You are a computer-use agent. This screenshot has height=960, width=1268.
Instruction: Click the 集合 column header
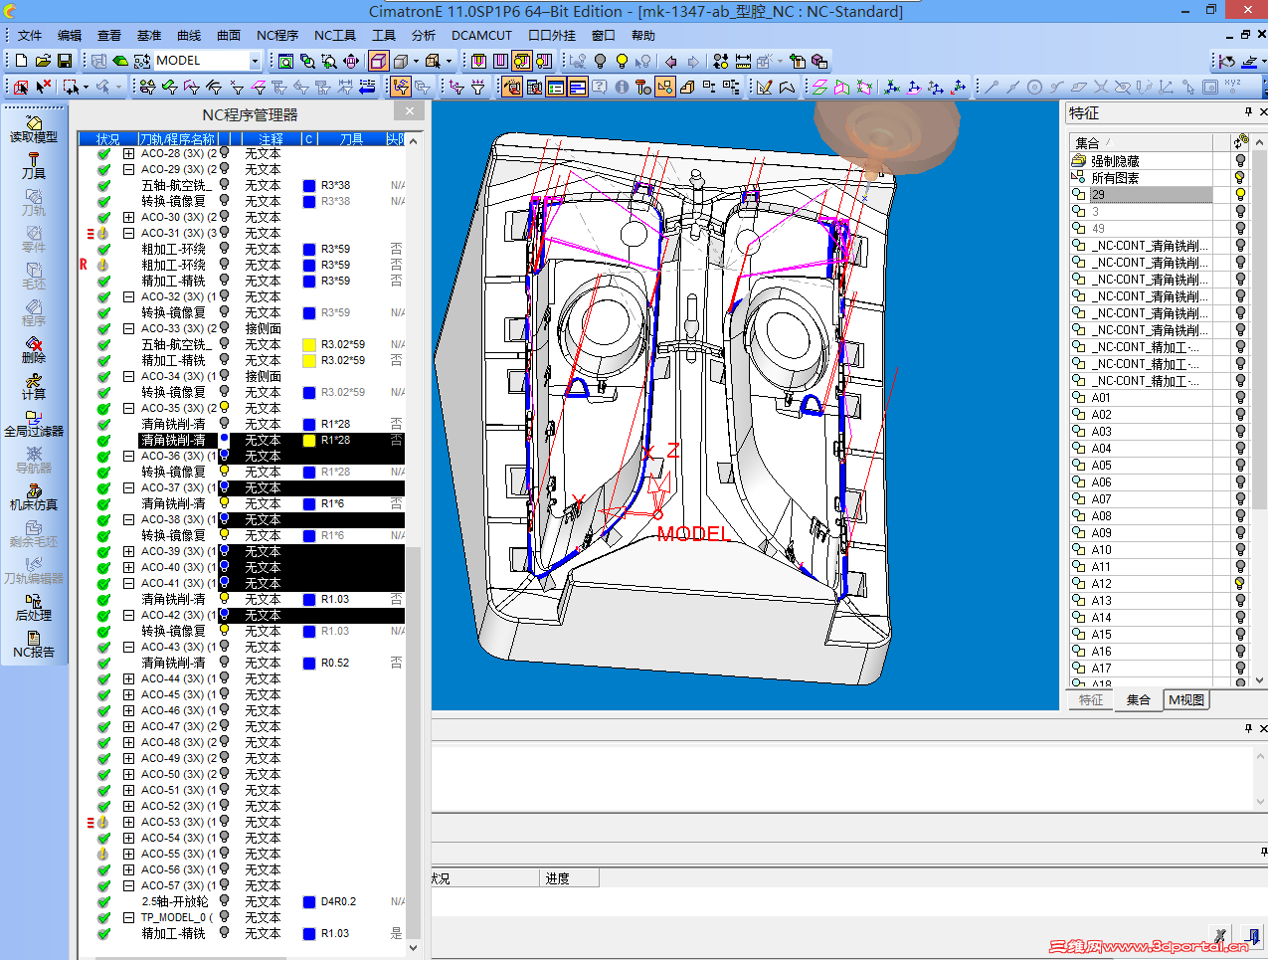1088,143
